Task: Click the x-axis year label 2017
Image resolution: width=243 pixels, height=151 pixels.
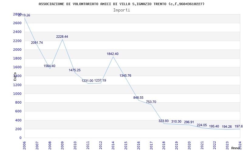Action: click(x=151, y=145)
